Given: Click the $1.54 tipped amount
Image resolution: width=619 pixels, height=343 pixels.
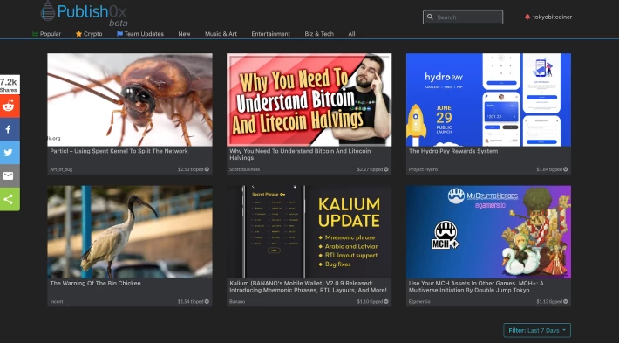Looking at the screenshot, I should (x=190, y=301).
